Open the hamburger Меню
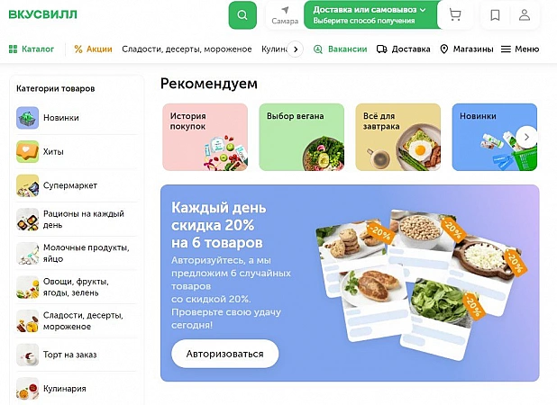557x405 pixels. (520, 49)
